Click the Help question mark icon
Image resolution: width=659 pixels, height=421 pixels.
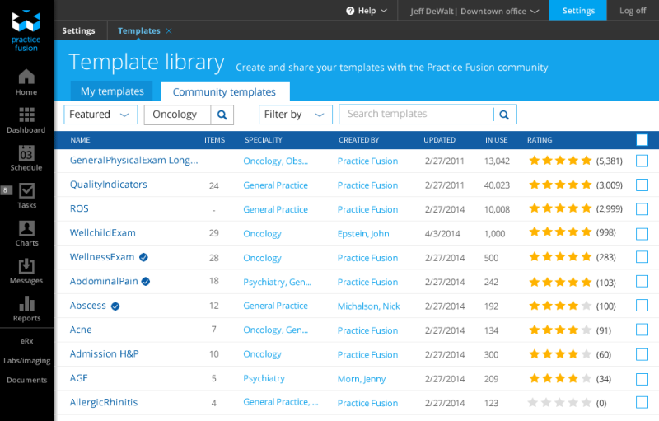(350, 11)
